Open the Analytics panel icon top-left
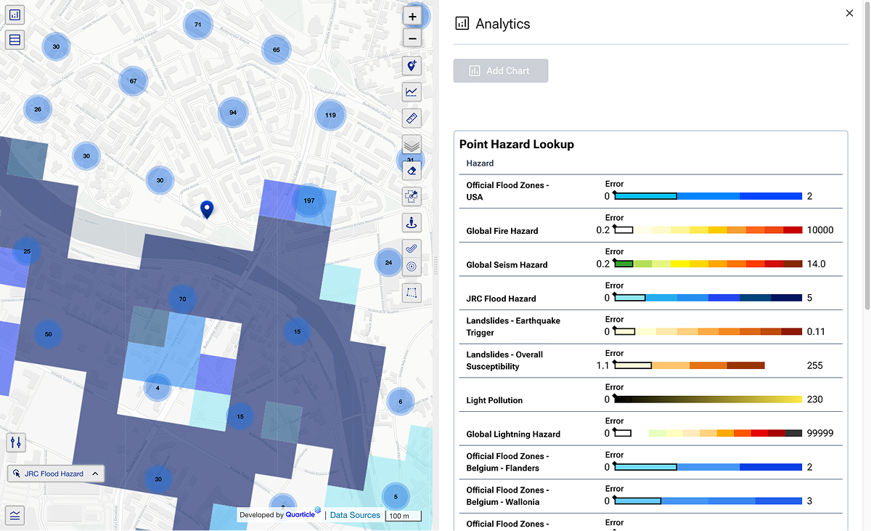The height and width of the screenshot is (531, 871). point(15,14)
